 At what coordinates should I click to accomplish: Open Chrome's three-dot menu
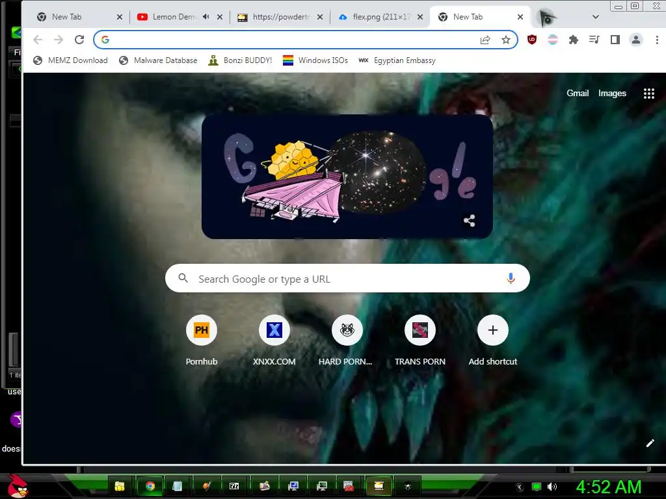point(657,40)
